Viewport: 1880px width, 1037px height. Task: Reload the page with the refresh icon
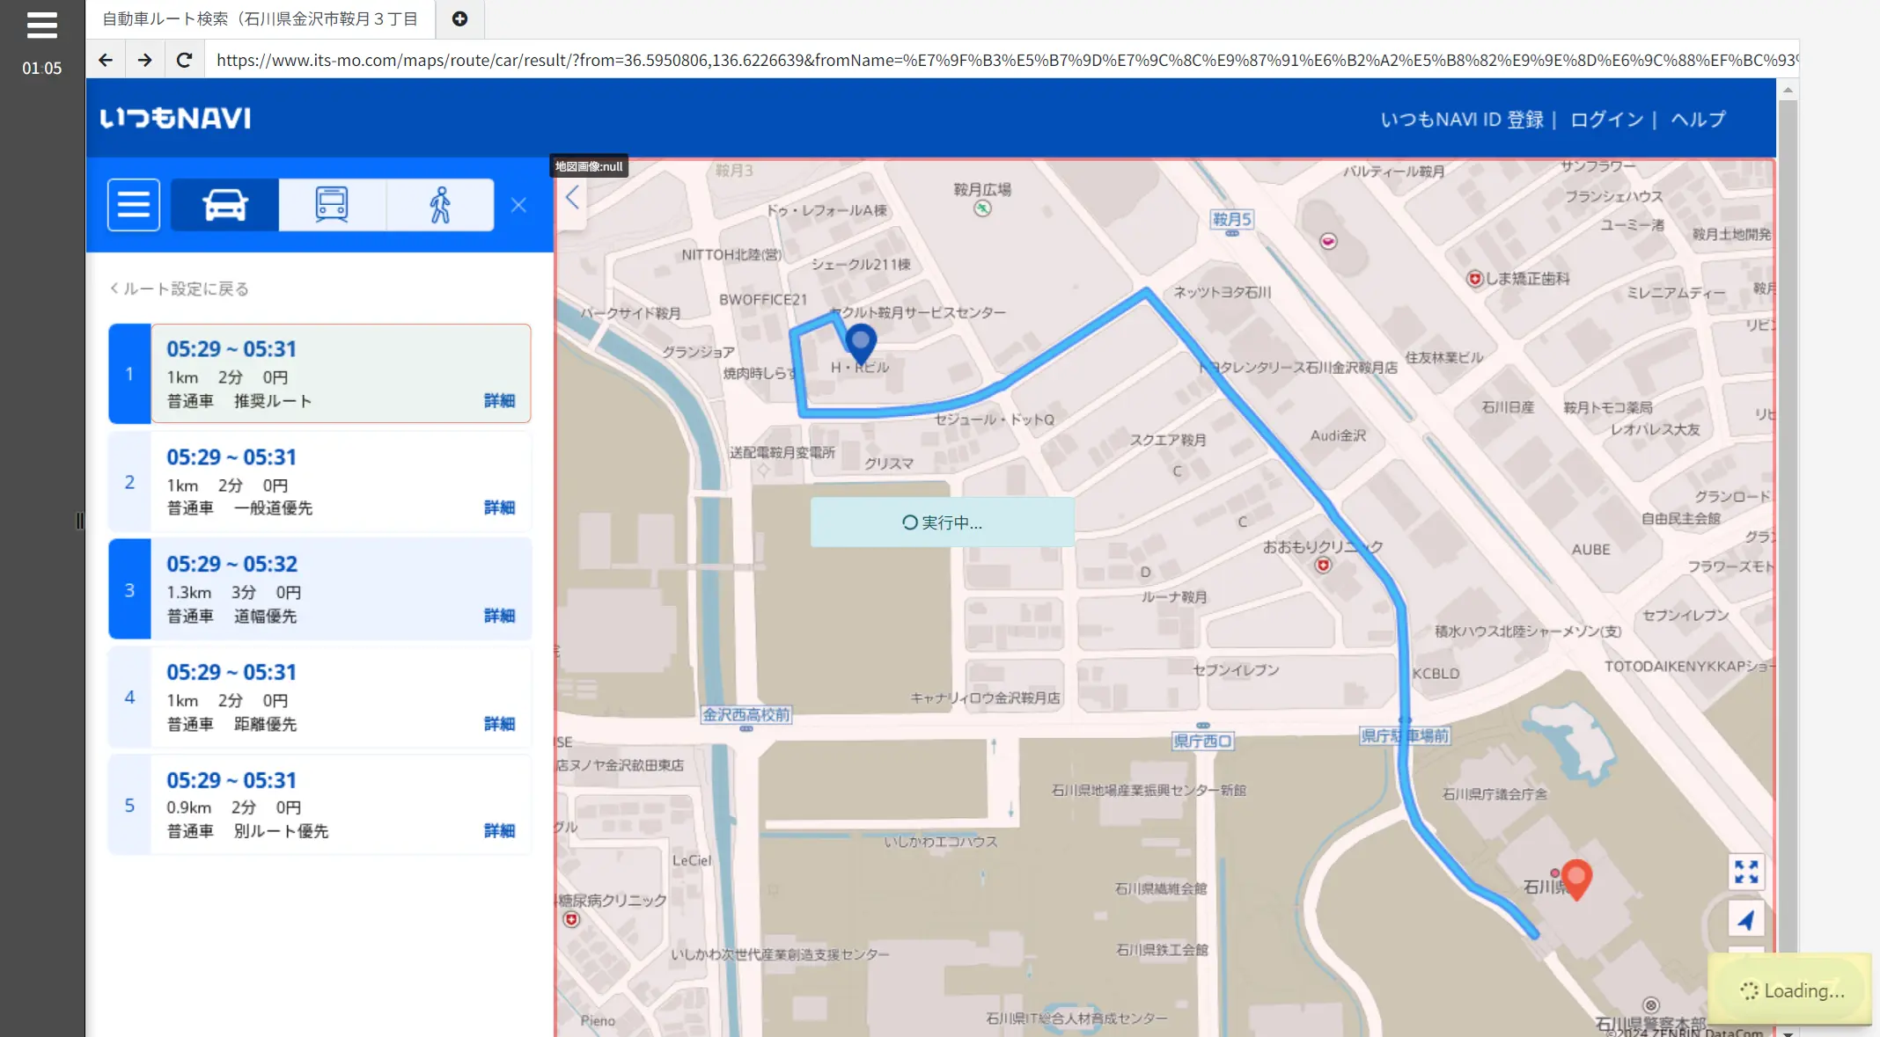click(x=184, y=60)
